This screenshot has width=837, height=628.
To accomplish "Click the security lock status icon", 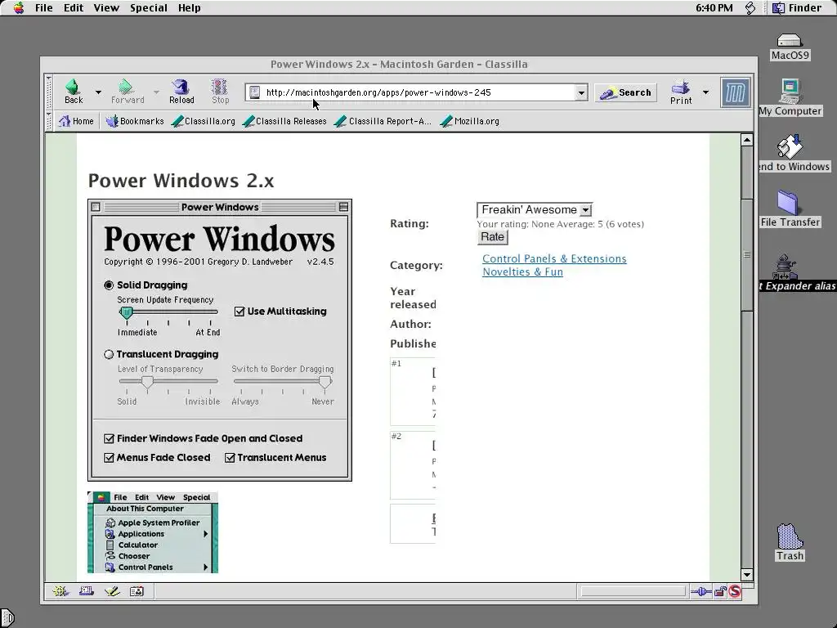I will click(720, 591).
